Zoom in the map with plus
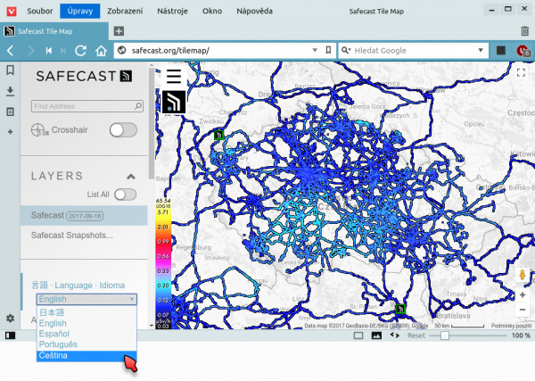The image size is (535, 381). pyautogui.click(x=523, y=295)
